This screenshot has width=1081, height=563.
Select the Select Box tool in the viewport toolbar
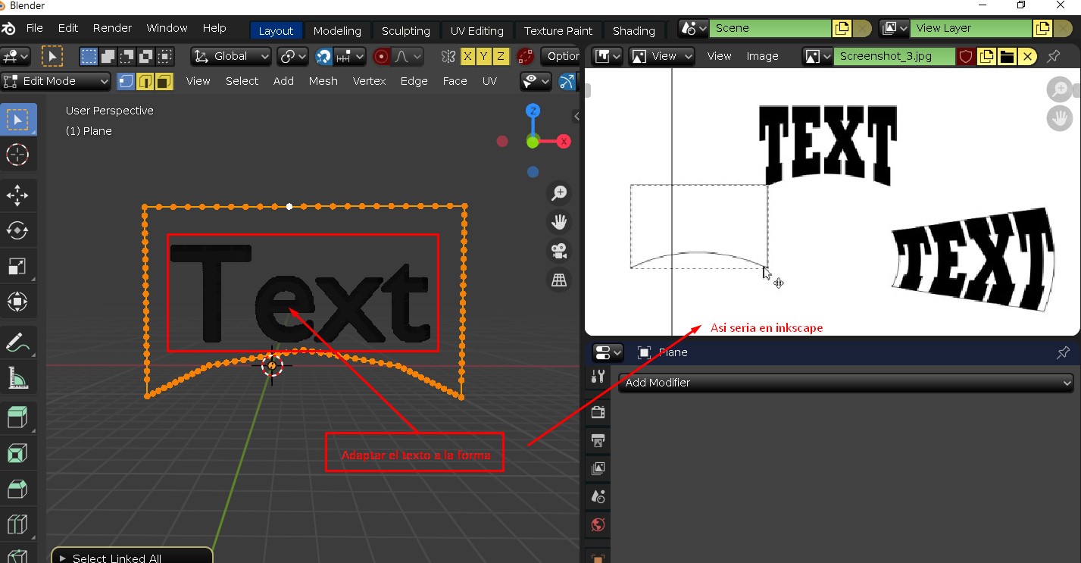click(x=17, y=120)
